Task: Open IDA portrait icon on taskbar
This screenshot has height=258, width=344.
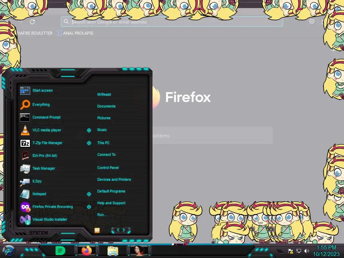Action: coord(139,251)
